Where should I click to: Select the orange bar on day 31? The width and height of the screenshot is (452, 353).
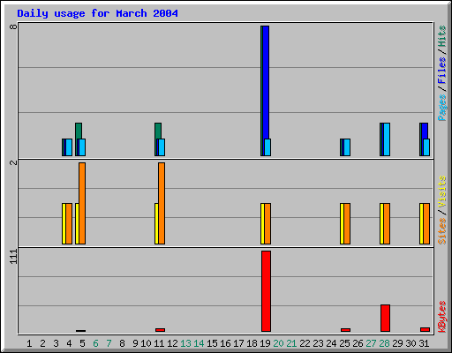tap(426, 223)
